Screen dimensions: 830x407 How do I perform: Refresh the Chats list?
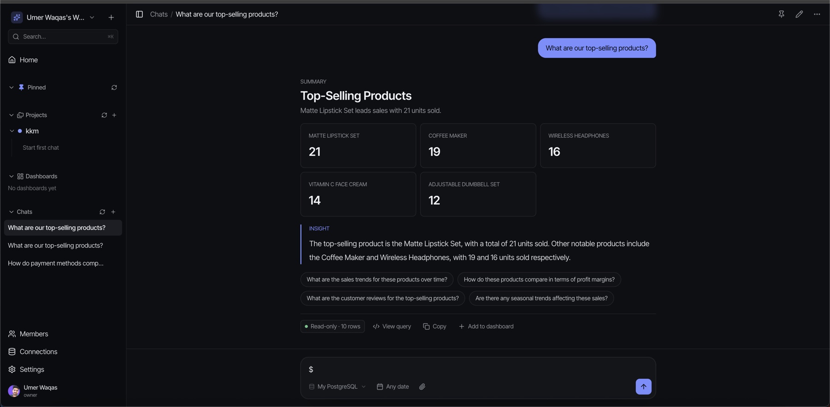102,212
